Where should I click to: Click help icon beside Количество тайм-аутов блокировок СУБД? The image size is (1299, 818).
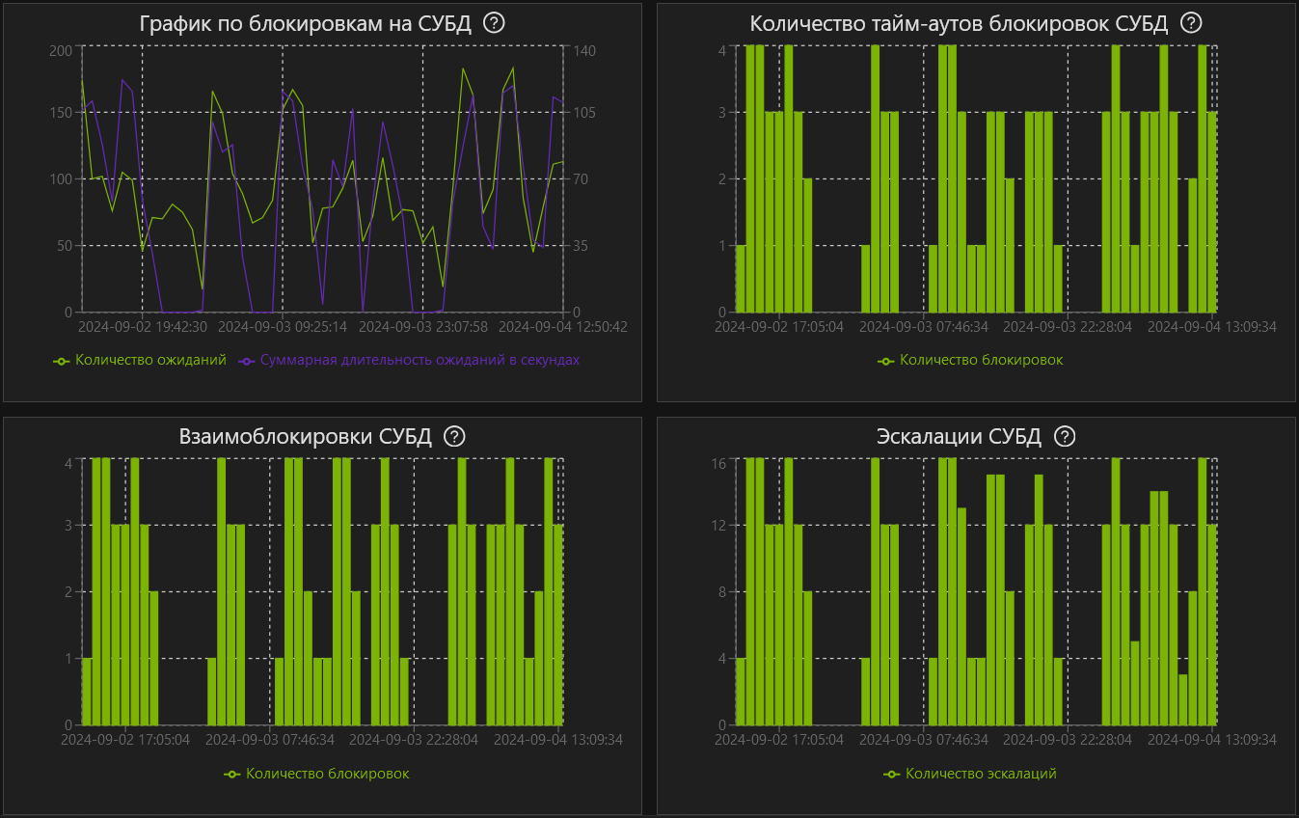pos(1192,23)
